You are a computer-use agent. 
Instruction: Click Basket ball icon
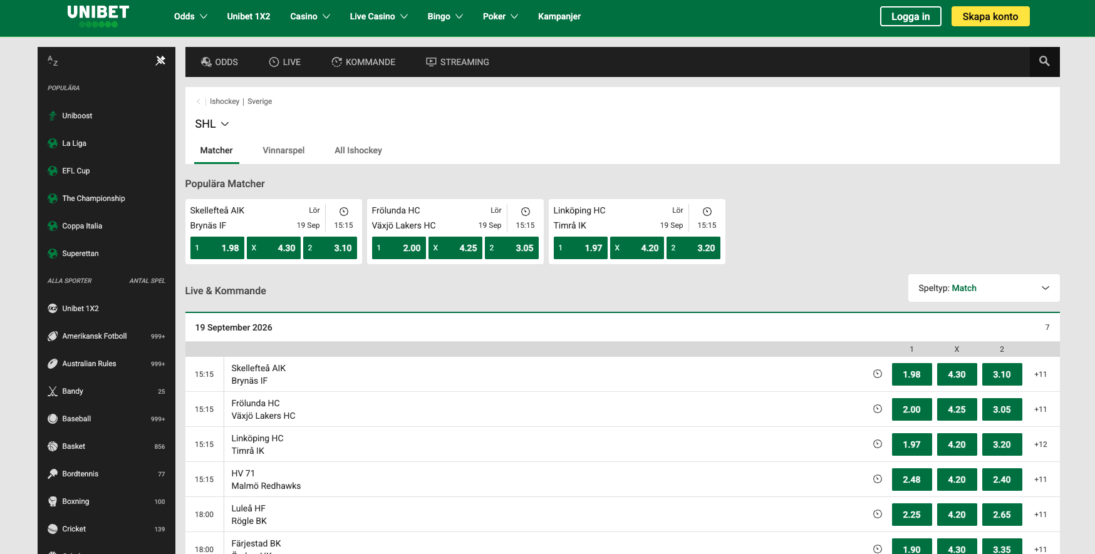click(53, 446)
